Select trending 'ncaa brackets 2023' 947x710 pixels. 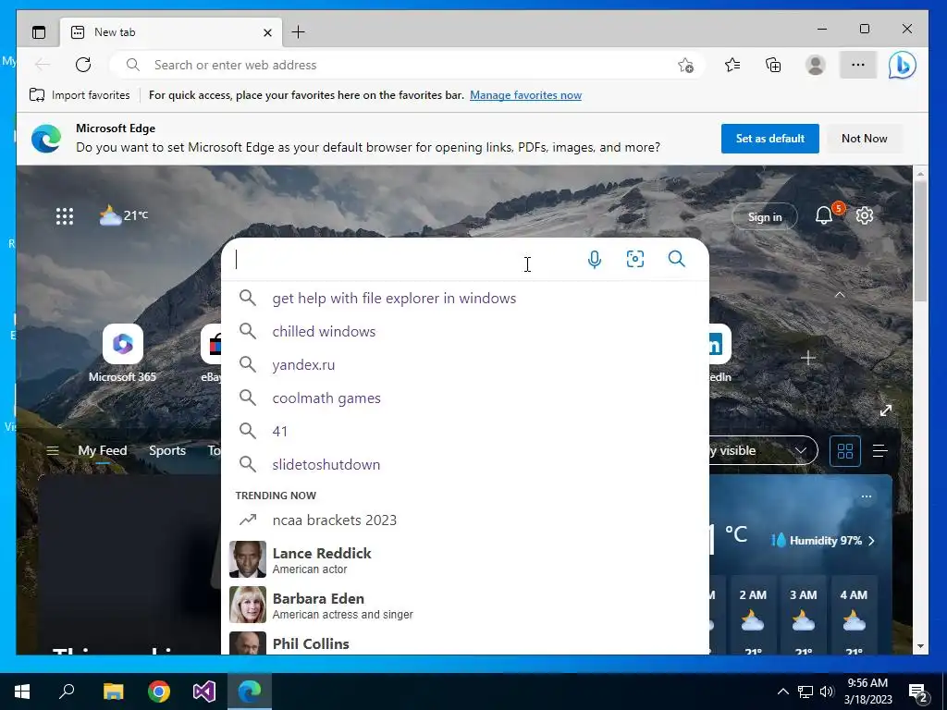pyautogui.click(x=465, y=520)
